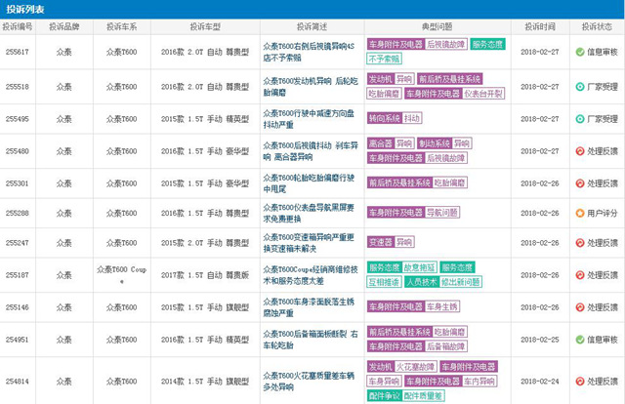Click 修出新问题 tag in row 255187

(461, 282)
